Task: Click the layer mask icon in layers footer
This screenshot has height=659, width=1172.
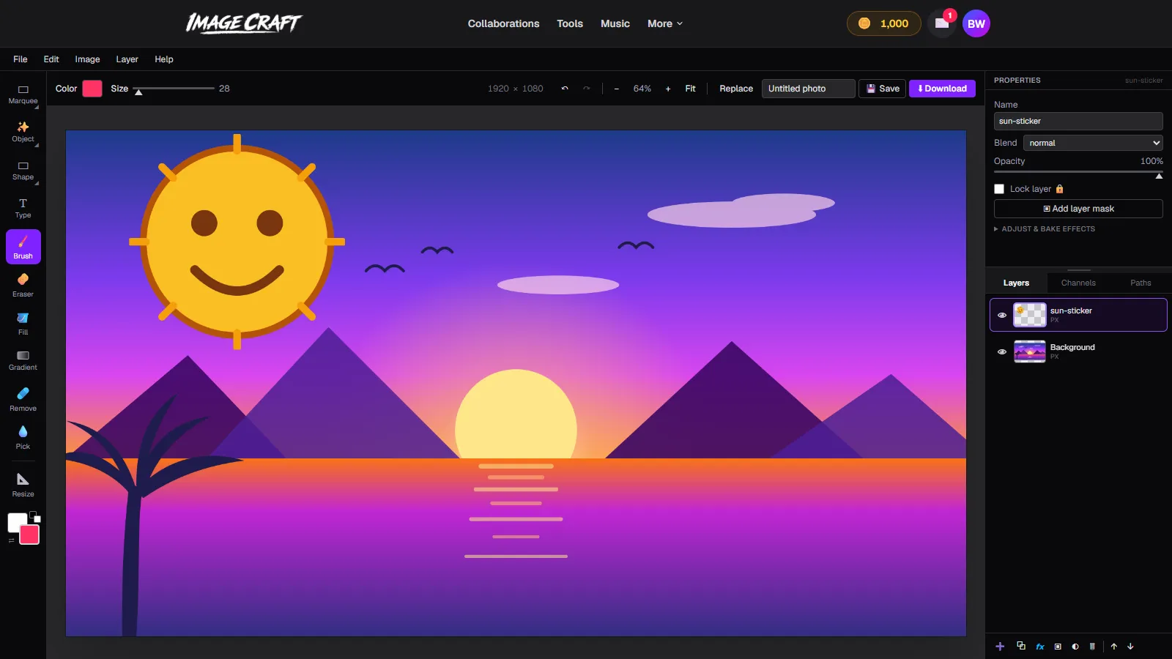Action: coord(1058,647)
